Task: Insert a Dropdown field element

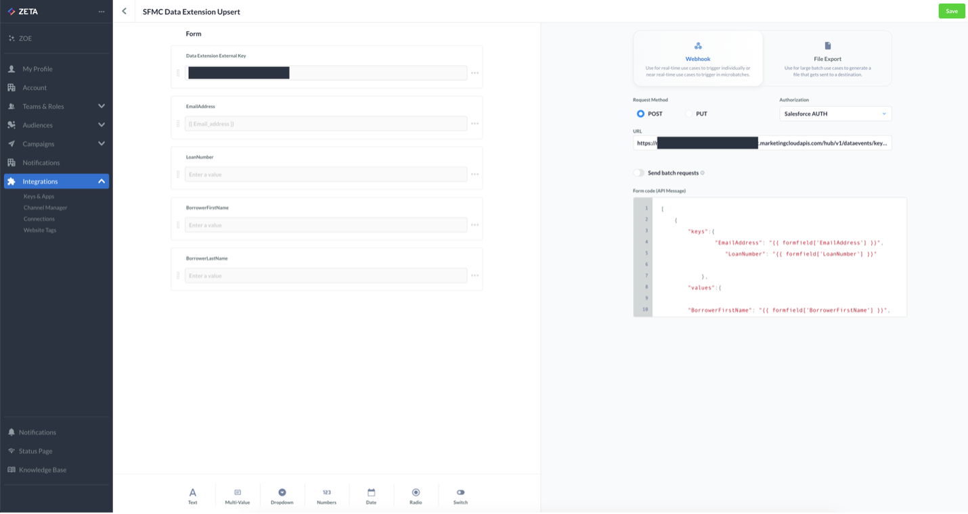Action: (x=282, y=496)
